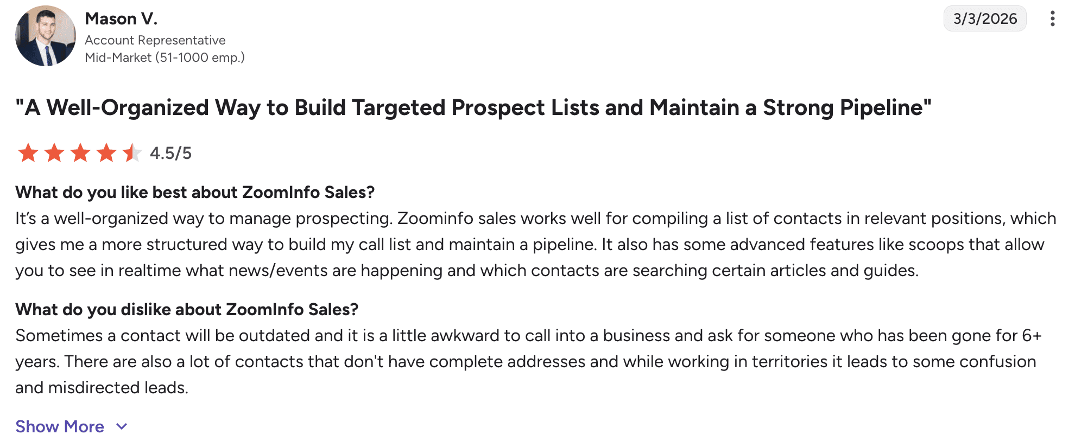The height and width of the screenshot is (441, 1075).
Task: Click the sentence "It's a well-organized way to manage prospecting"
Action: pos(204,219)
